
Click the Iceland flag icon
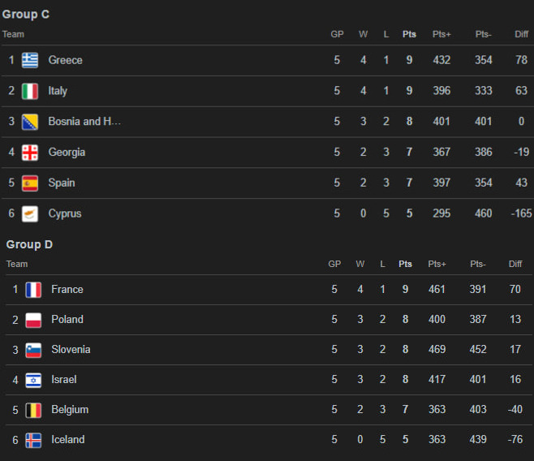(x=33, y=440)
